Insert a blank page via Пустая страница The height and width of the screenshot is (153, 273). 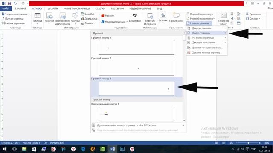click(12, 19)
